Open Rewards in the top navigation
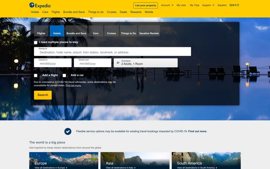Screen dimensions: 270x169 136,12
